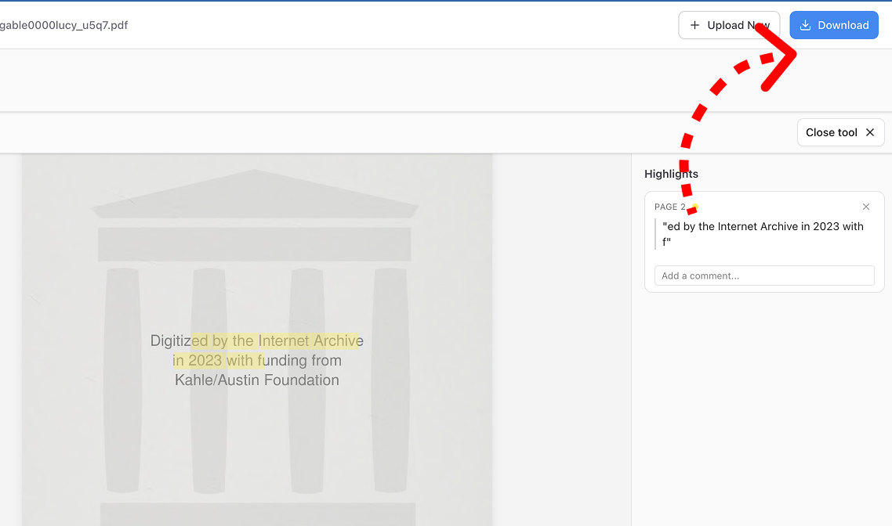This screenshot has width=892, height=526.
Task: Click the quoted excerpt in the highlight card
Action: point(763,233)
